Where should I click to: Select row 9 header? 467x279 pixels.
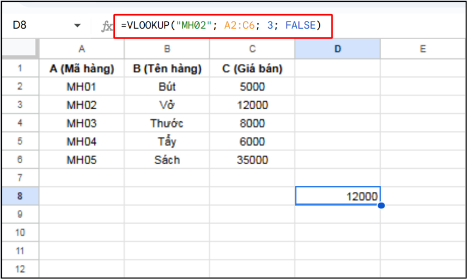pyautogui.click(x=20, y=214)
